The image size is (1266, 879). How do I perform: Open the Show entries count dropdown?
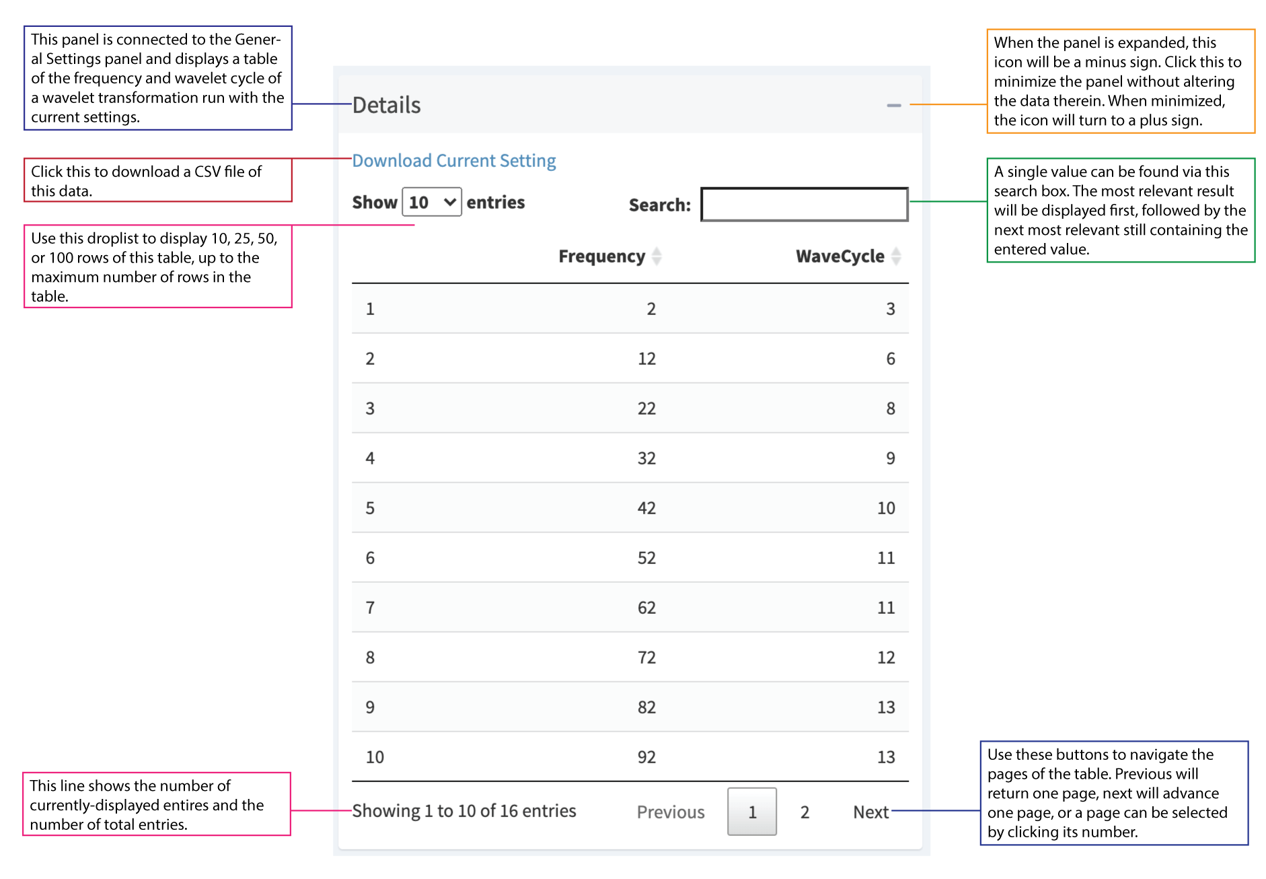coord(432,203)
